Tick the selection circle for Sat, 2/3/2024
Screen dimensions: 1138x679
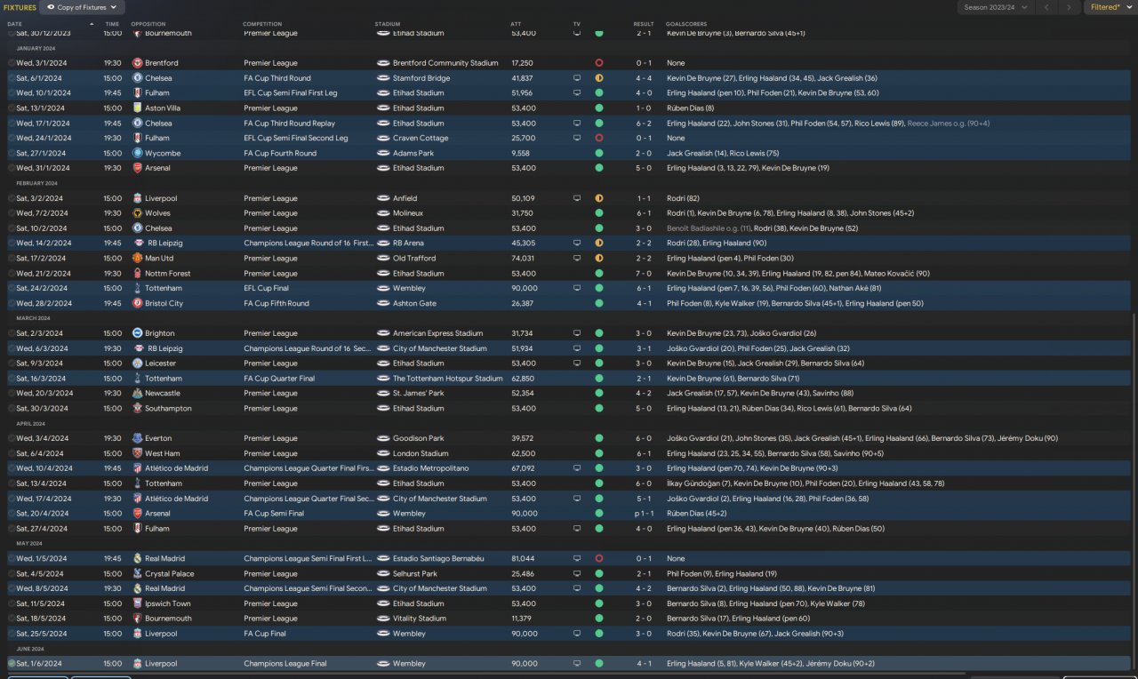12,333
